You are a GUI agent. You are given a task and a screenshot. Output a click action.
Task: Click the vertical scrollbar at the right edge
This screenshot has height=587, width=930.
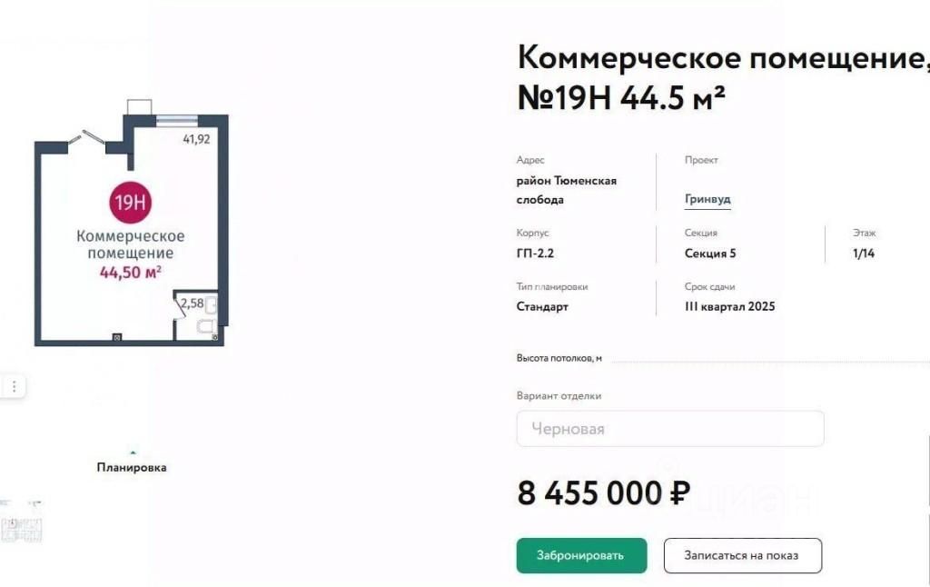(x=927, y=511)
